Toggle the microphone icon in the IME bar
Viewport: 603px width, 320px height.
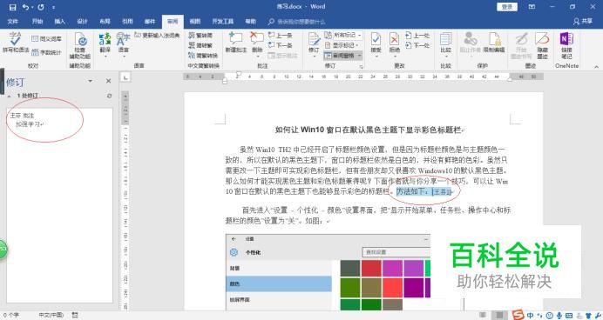click(x=559, y=316)
